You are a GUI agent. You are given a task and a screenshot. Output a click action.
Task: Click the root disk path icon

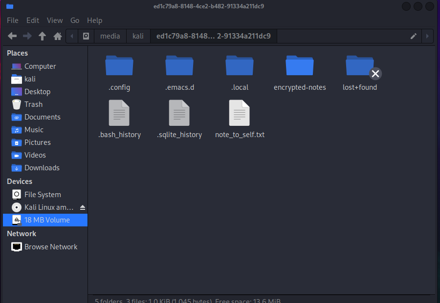tap(86, 36)
